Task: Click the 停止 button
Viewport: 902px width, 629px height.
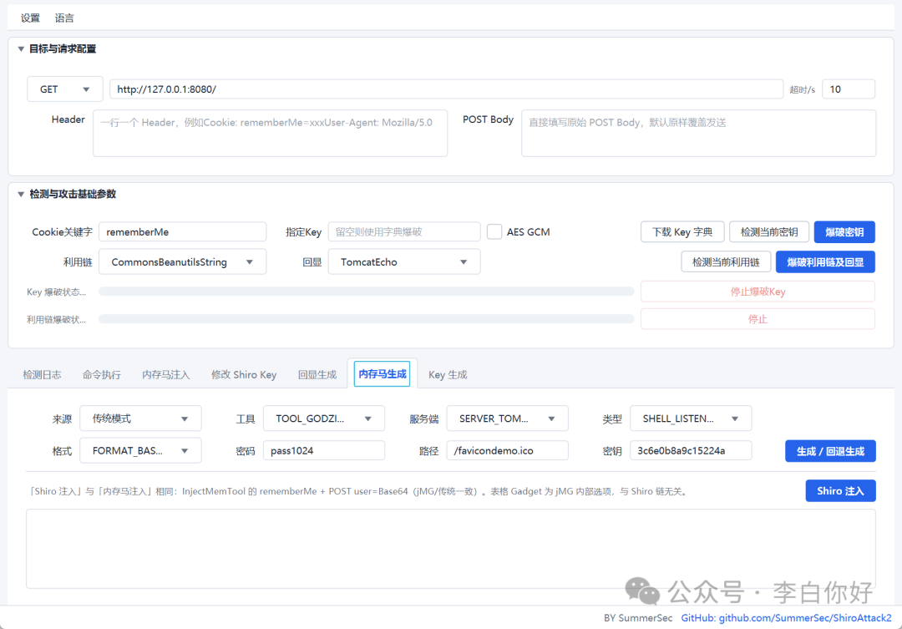Action: (758, 319)
